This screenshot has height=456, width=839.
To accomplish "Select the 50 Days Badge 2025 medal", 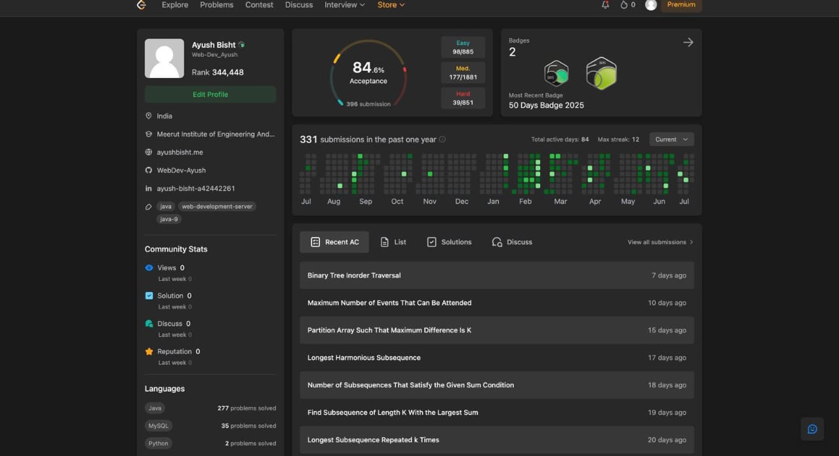I will click(x=556, y=74).
